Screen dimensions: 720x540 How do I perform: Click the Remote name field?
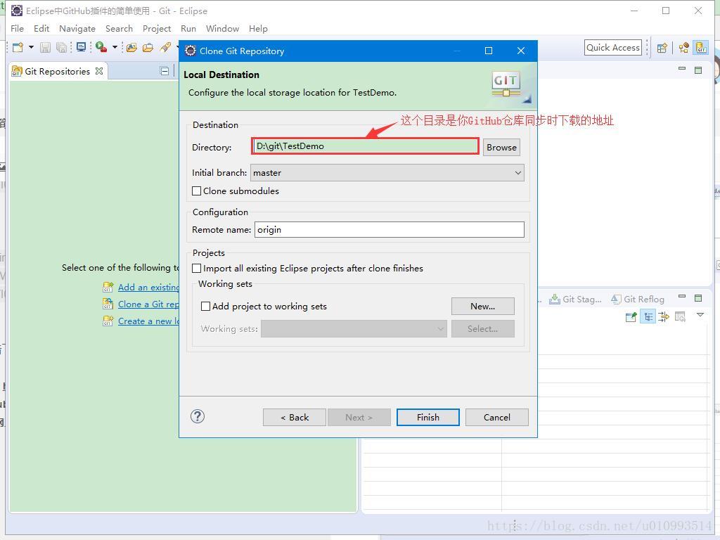point(390,230)
